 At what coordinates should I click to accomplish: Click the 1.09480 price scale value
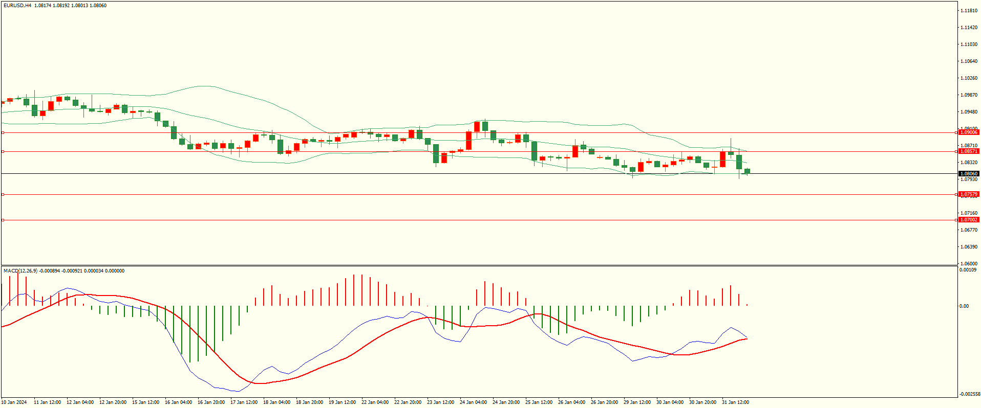pyautogui.click(x=969, y=112)
